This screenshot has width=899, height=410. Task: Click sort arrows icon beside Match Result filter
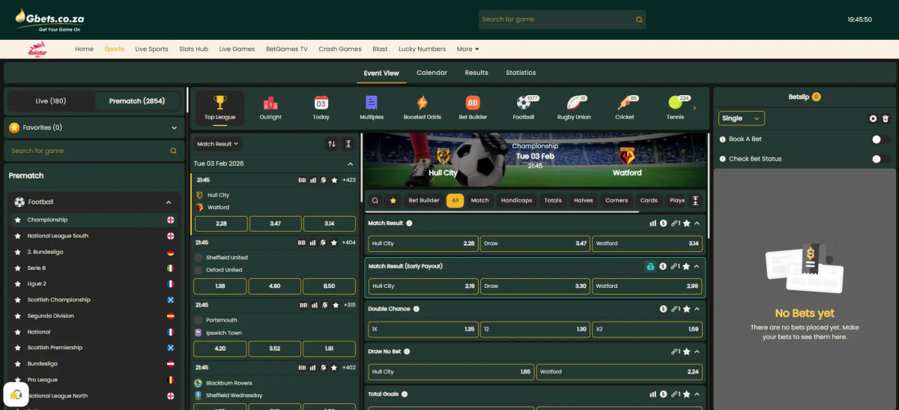(332, 144)
